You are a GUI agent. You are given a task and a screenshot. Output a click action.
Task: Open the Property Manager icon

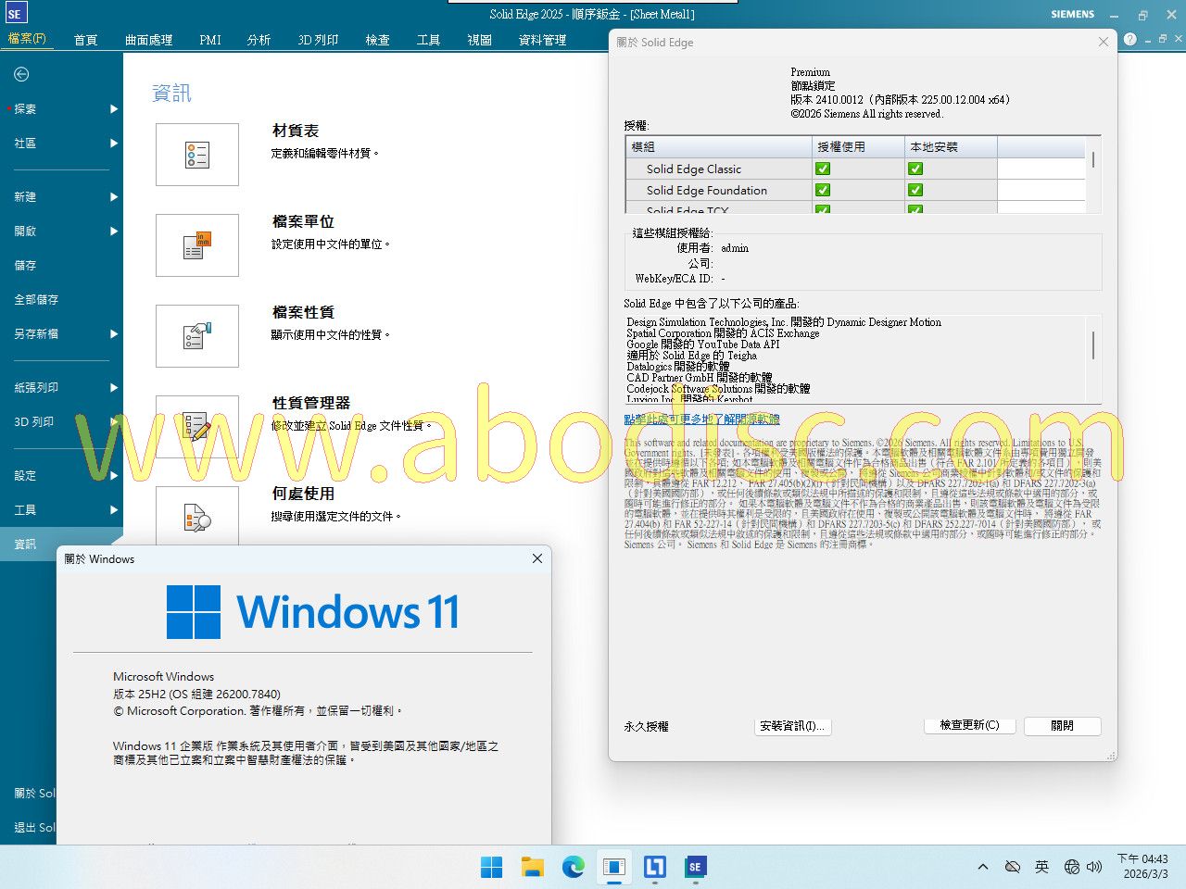click(x=197, y=426)
